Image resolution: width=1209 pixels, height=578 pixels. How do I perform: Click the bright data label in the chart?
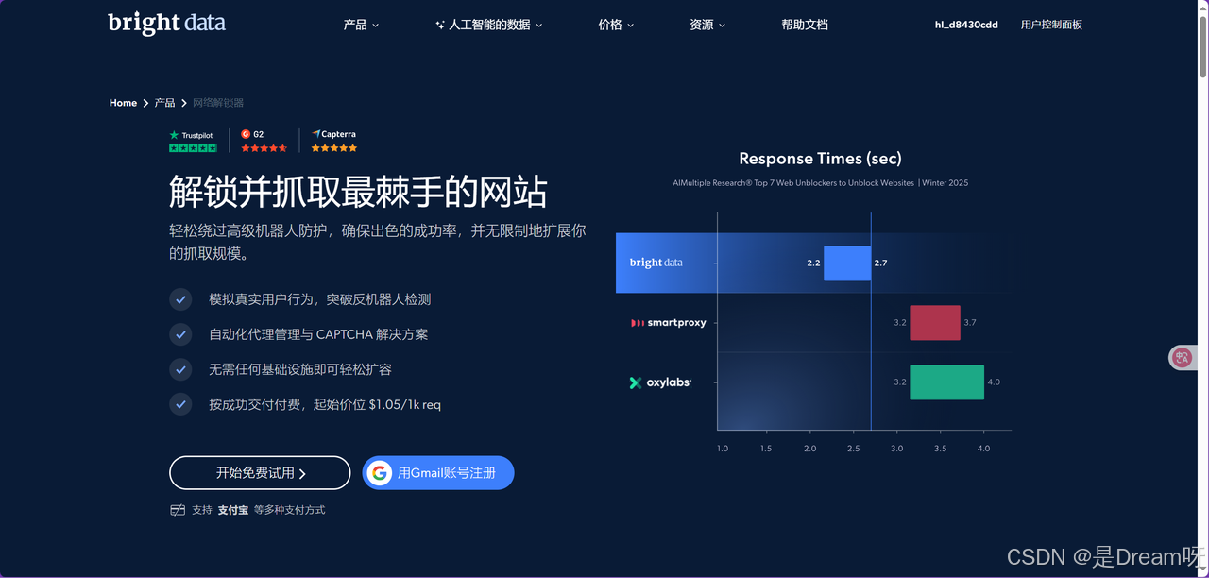click(656, 263)
